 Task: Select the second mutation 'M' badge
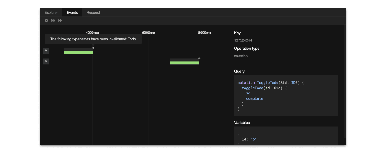point(46,62)
